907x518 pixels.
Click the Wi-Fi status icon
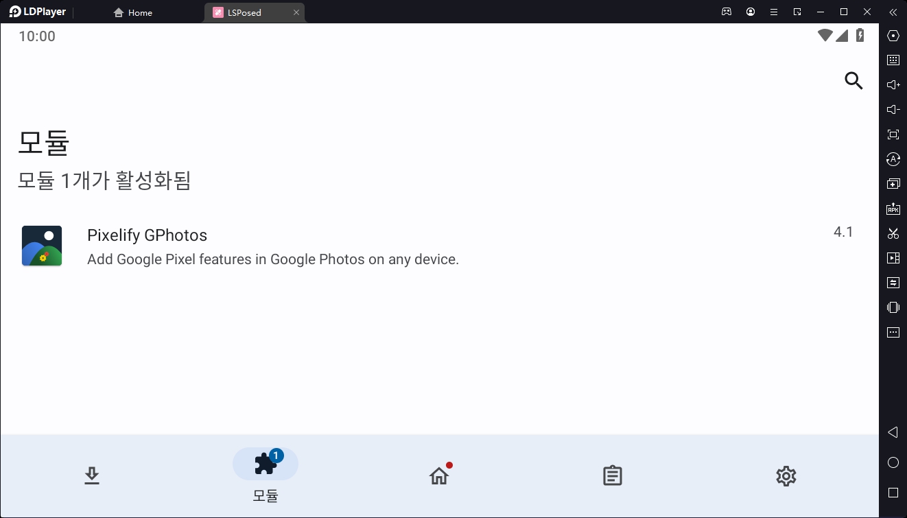pos(825,36)
